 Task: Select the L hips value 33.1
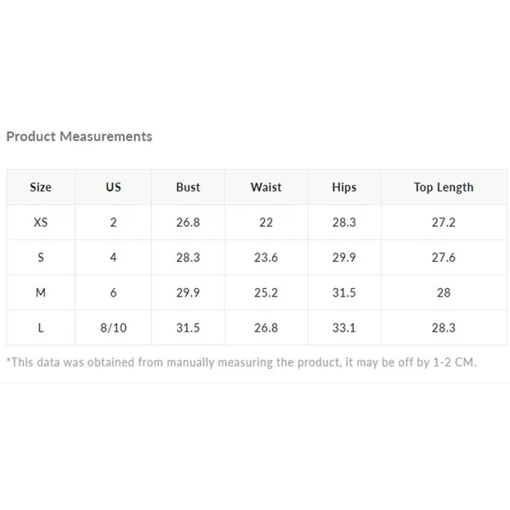344,328
